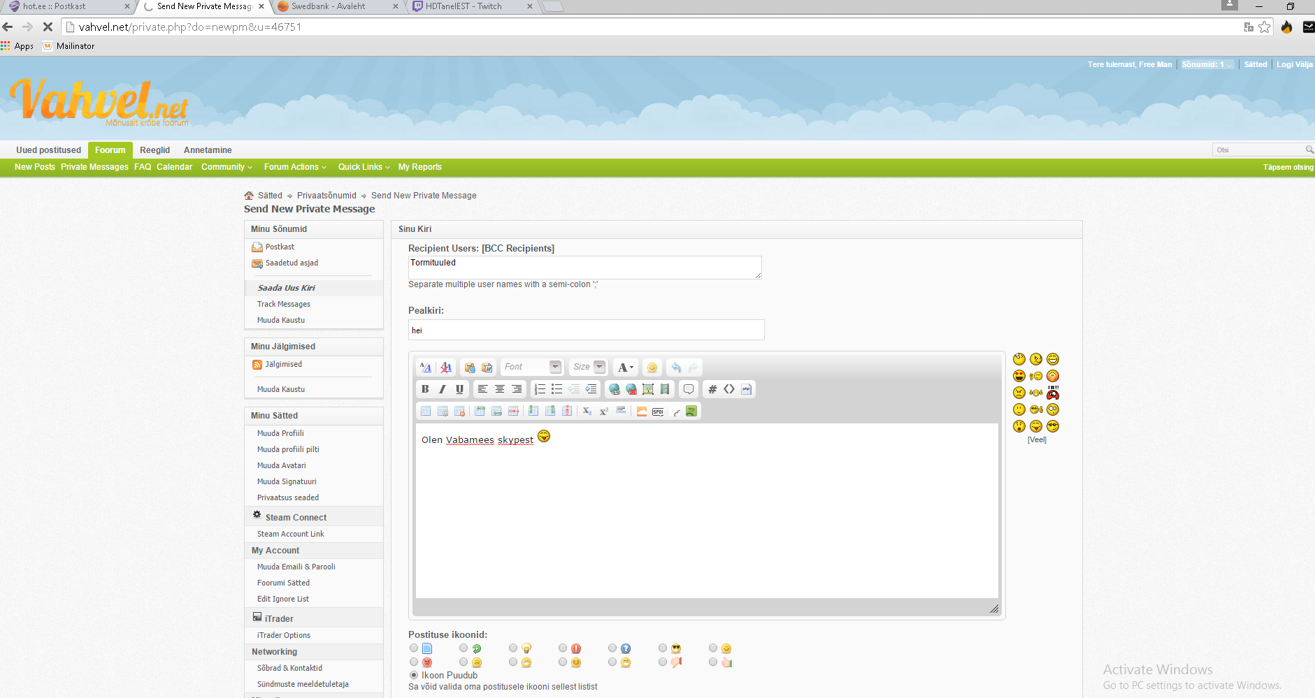
Task: Open the Postkast inbox link
Action: (x=280, y=247)
